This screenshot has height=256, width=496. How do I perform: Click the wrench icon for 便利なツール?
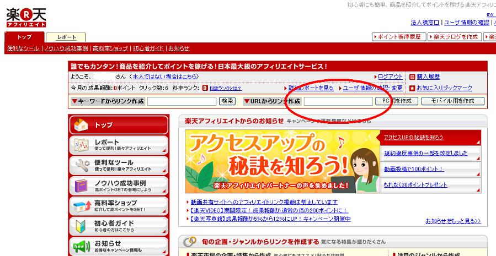(x=82, y=165)
